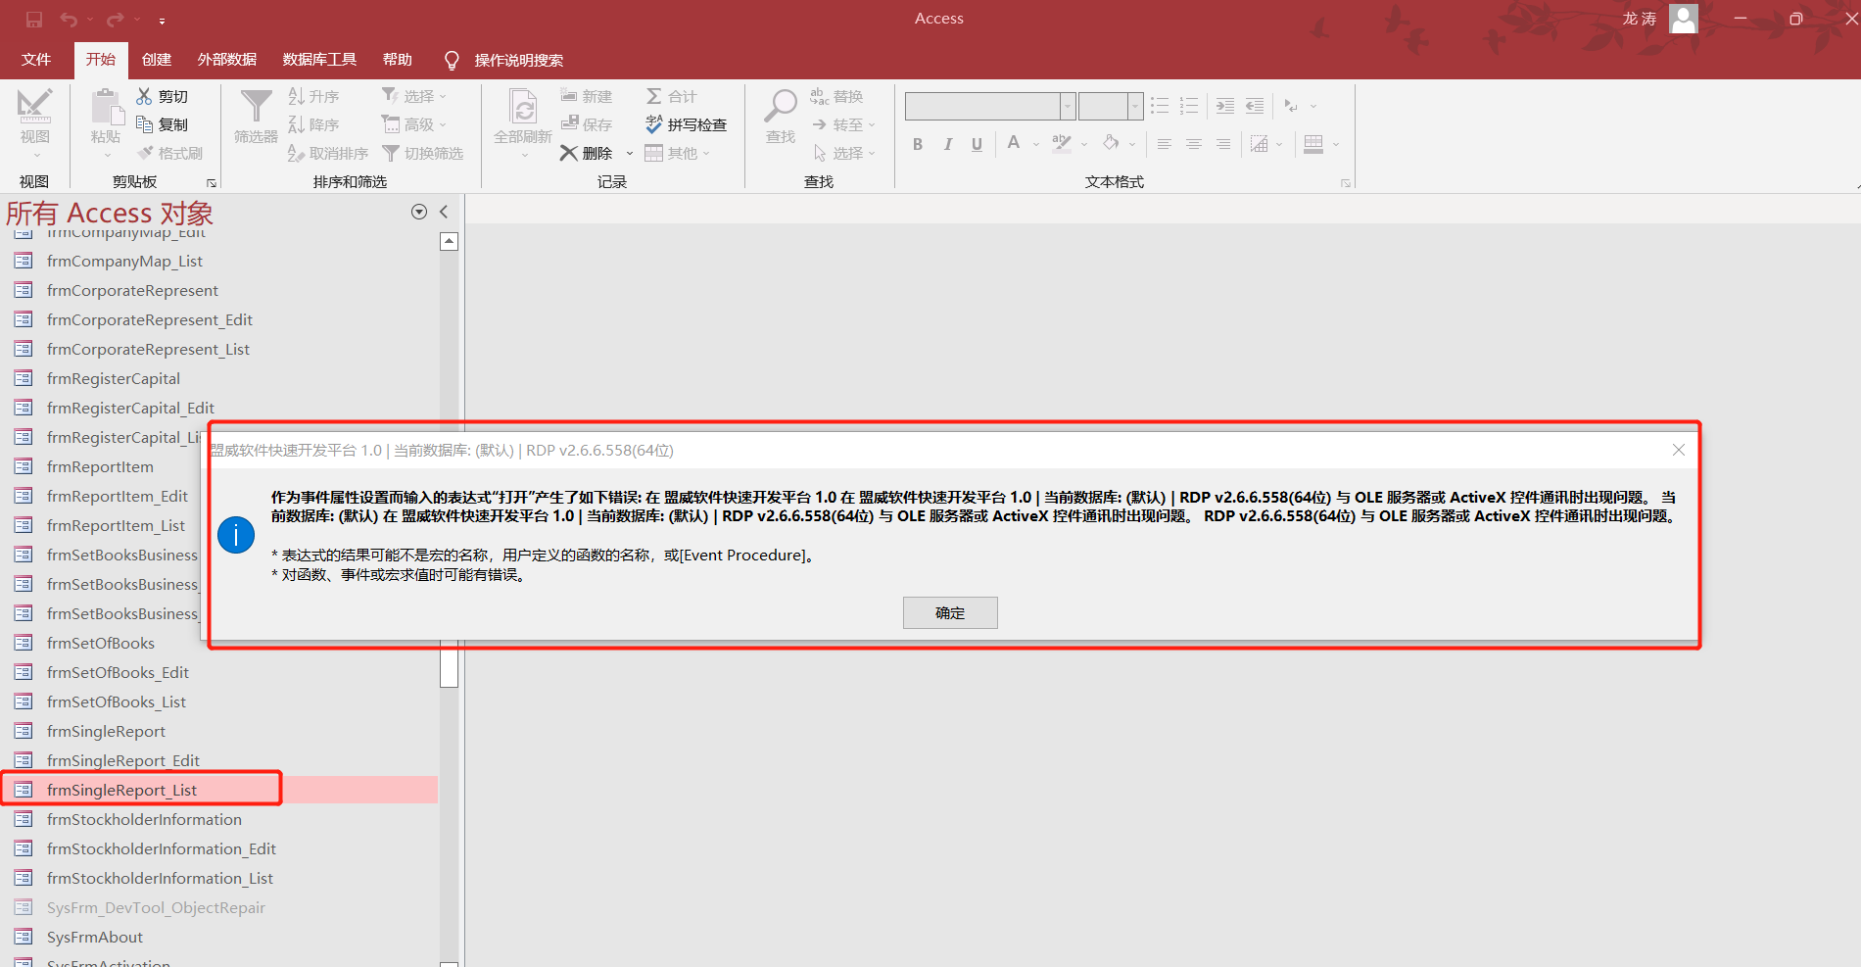Screen dimensions: 1861x967
Task: Click the user account name 龙涛
Action: (1640, 19)
